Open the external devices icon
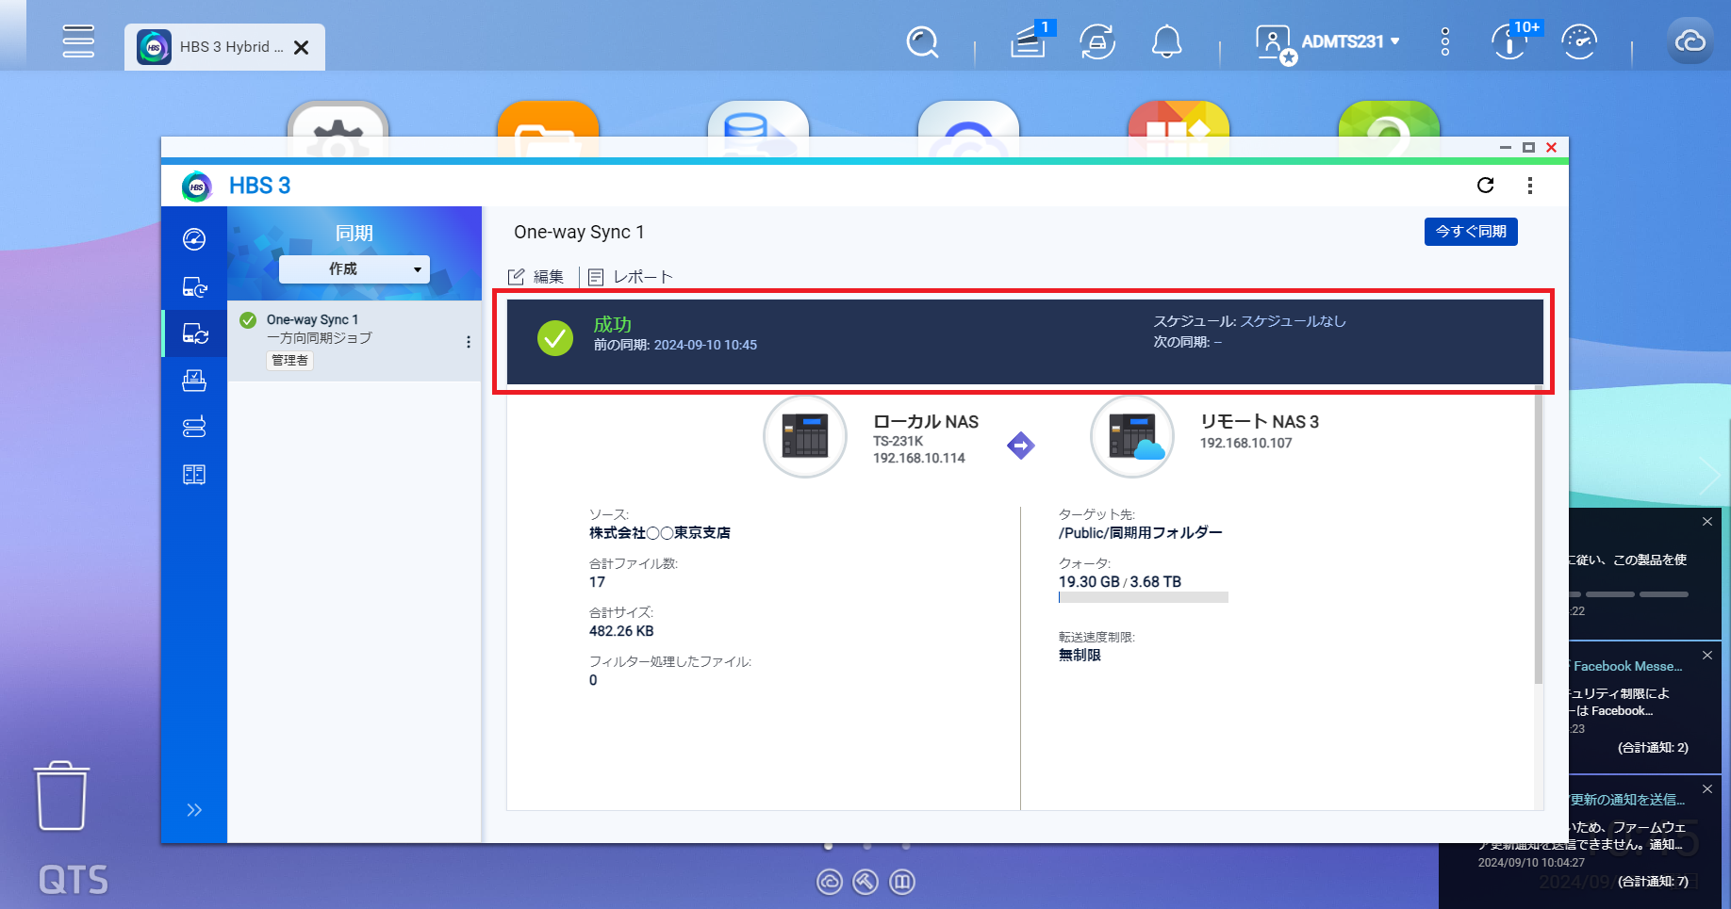 (x=1097, y=42)
